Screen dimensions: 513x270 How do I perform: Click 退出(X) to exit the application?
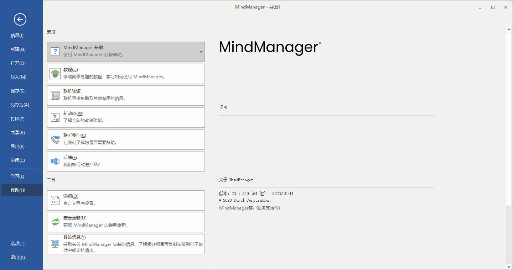21,258
